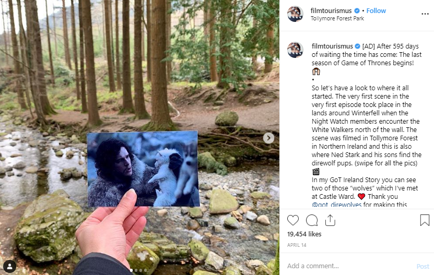Click verified badge next to header username
This screenshot has height=275, width=434.
[357, 10]
